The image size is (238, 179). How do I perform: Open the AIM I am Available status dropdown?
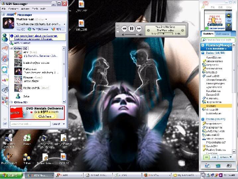click(x=216, y=49)
